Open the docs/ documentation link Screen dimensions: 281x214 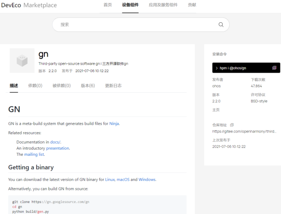tap(55, 142)
